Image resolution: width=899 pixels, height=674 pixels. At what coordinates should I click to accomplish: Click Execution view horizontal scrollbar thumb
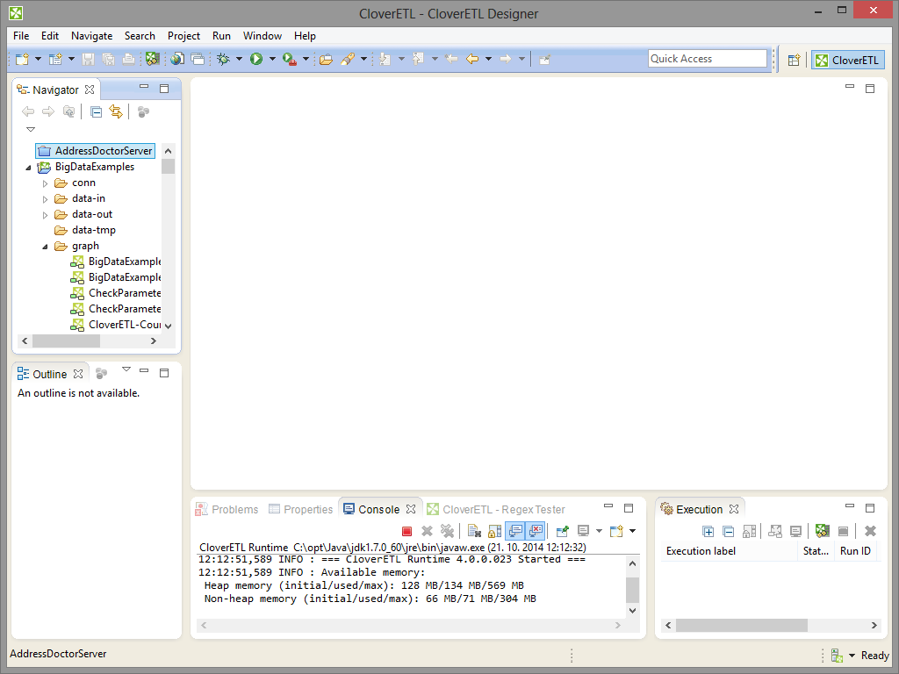click(741, 625)
